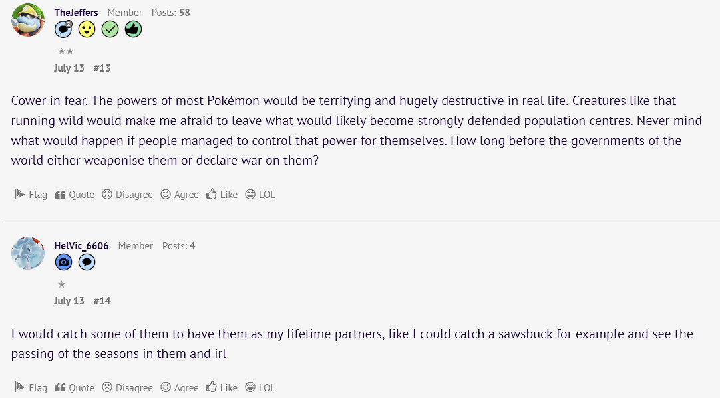This screenshot has height=398, width=720.
Task: Disagree with TheJeffers post
Action: (x=127, y=195)
